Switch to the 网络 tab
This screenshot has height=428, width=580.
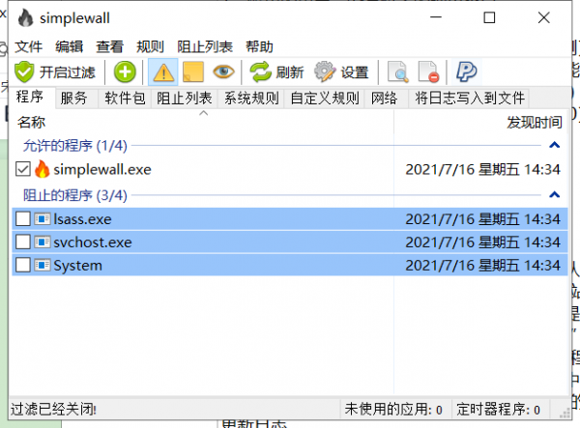point(385,99)
